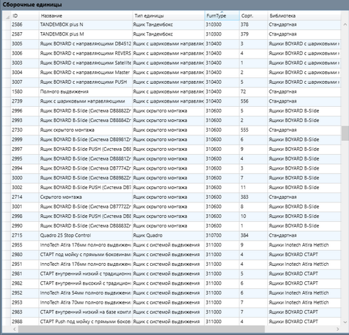Select ID cell 2997
The image size is (349, 335).
point(25,149)
